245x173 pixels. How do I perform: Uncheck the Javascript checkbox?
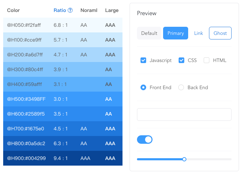click(143, 60)
